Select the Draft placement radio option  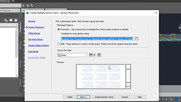(59, 44)
